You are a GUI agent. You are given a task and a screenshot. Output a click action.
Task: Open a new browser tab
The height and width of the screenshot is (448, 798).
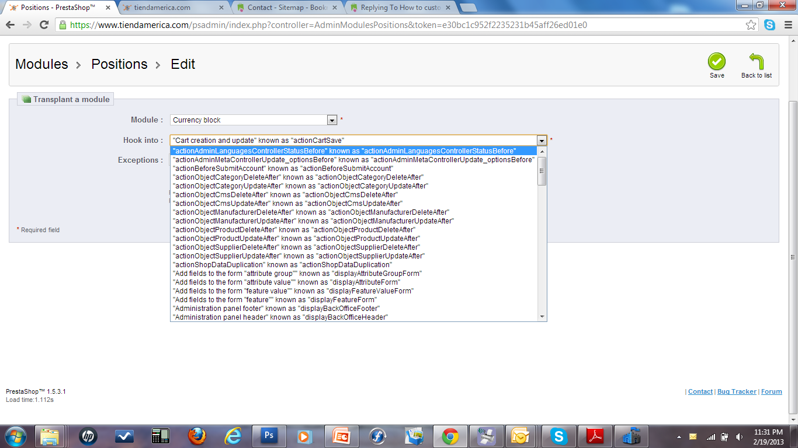[x=468, y=8]
